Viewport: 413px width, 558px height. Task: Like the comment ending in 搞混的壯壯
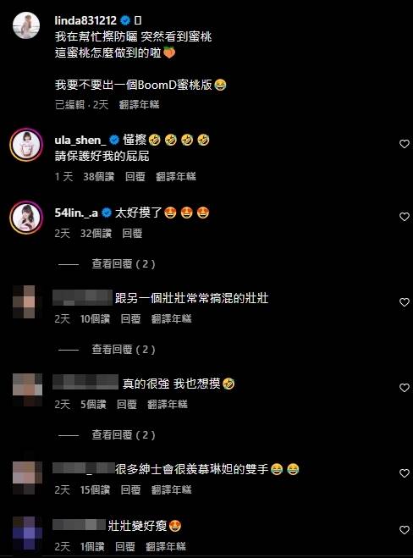point(404,302)
